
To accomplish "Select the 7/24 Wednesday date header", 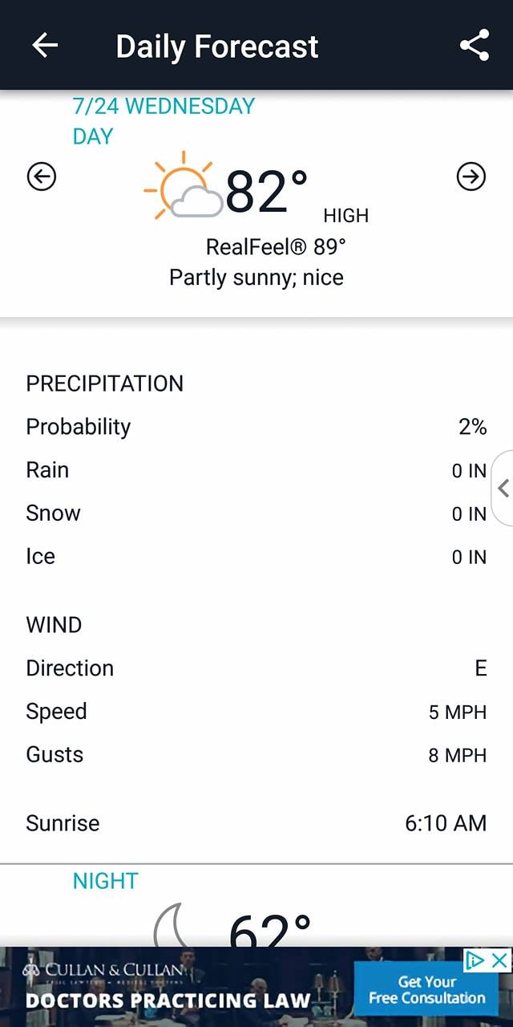I will pos(164,106).
